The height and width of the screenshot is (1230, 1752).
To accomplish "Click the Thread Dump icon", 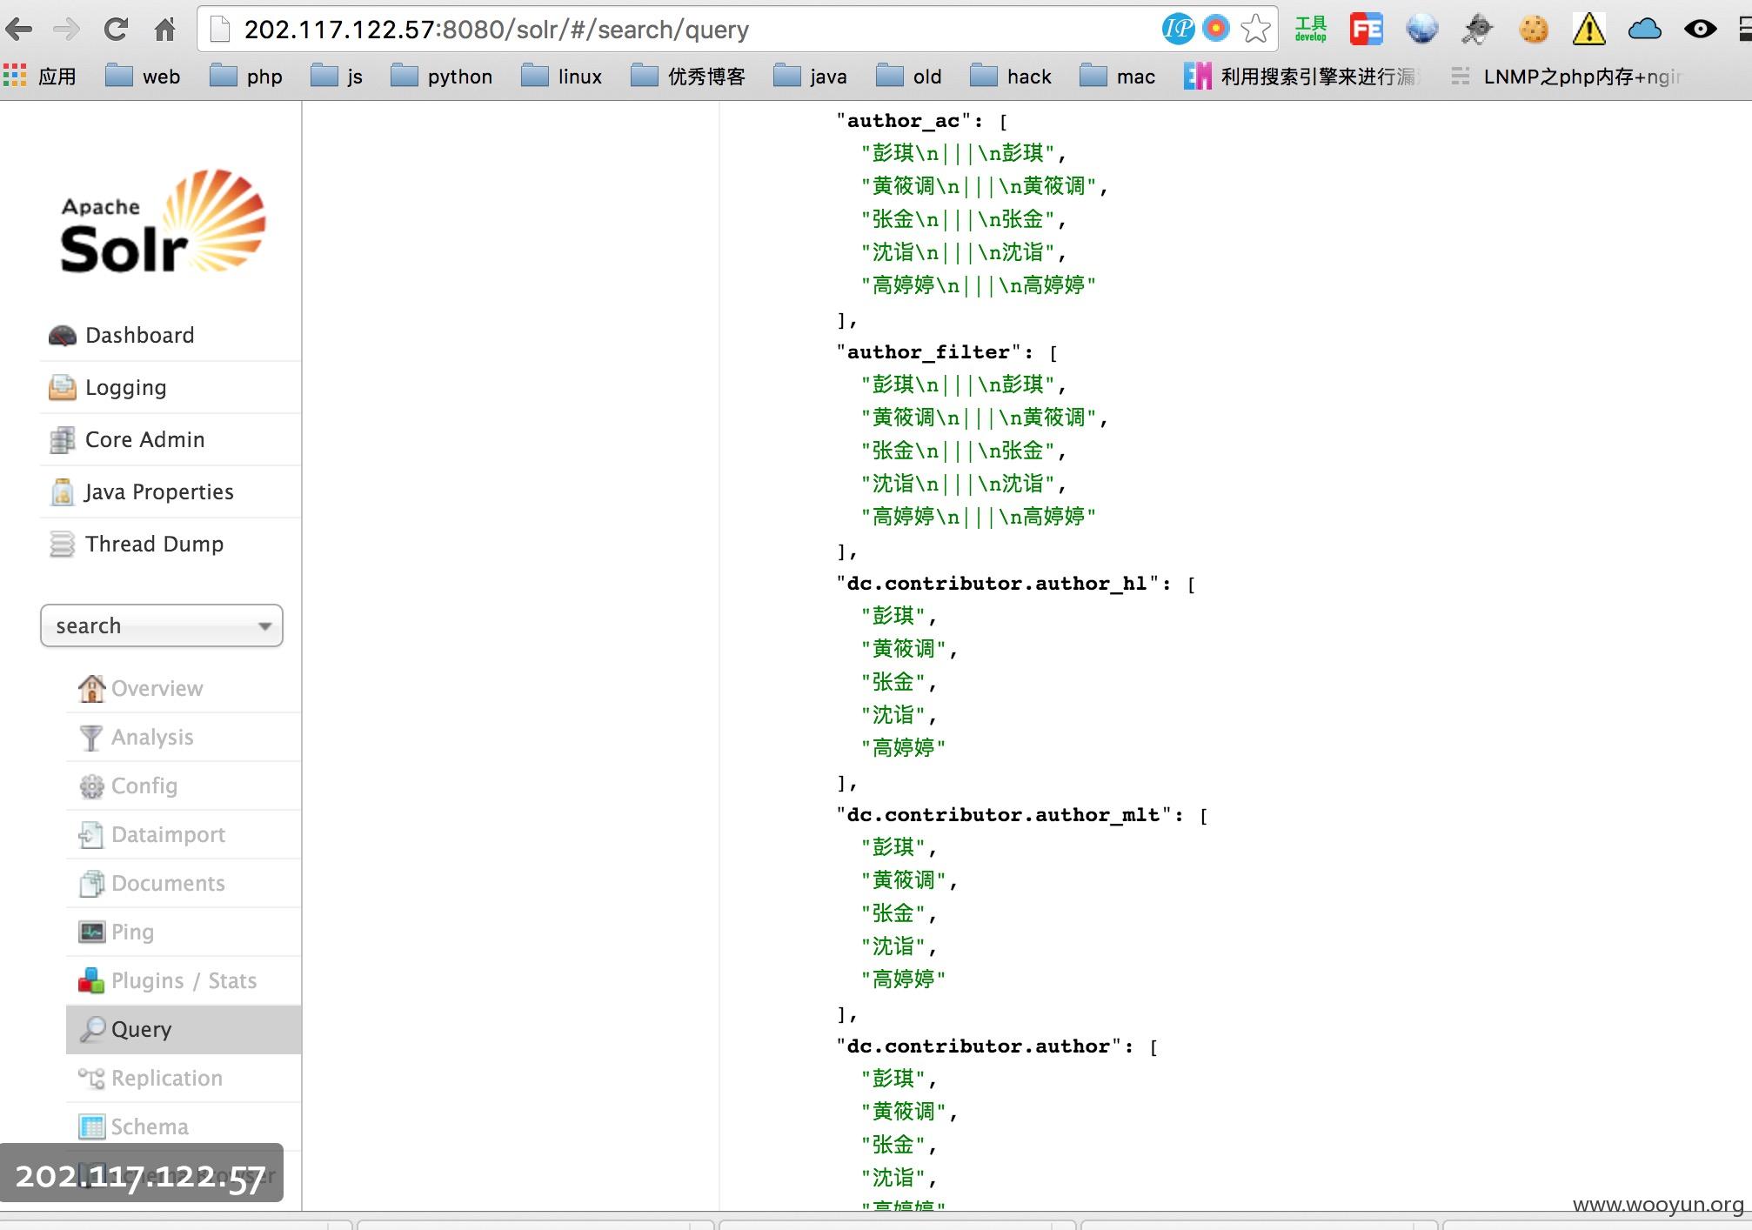I will [x=62, y=544].
